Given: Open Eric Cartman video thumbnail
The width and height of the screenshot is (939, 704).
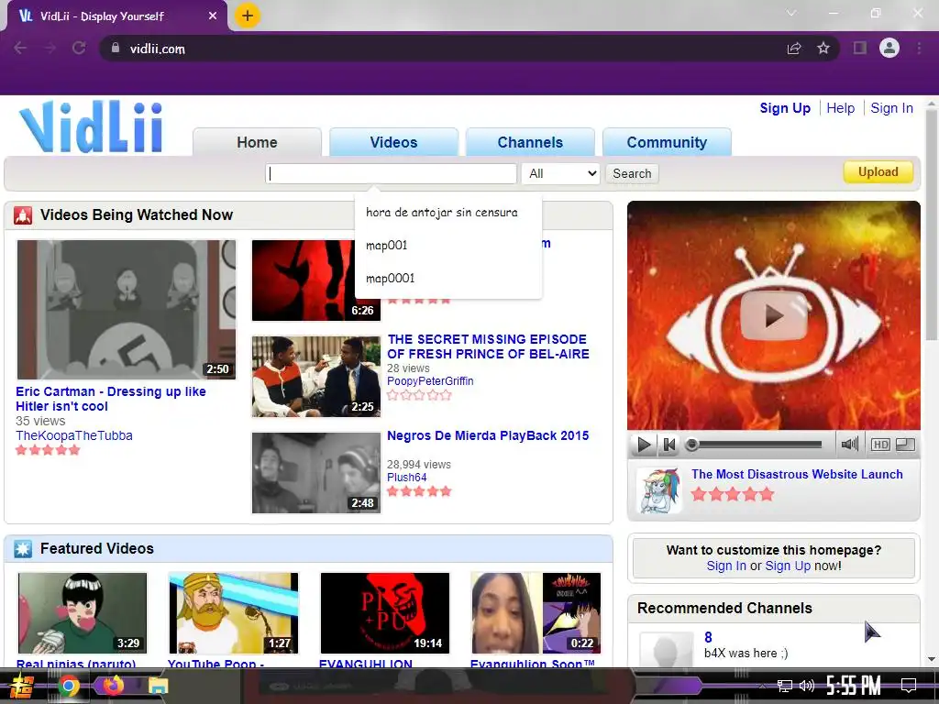Looking at the screenshot, I should pos(127,310).
